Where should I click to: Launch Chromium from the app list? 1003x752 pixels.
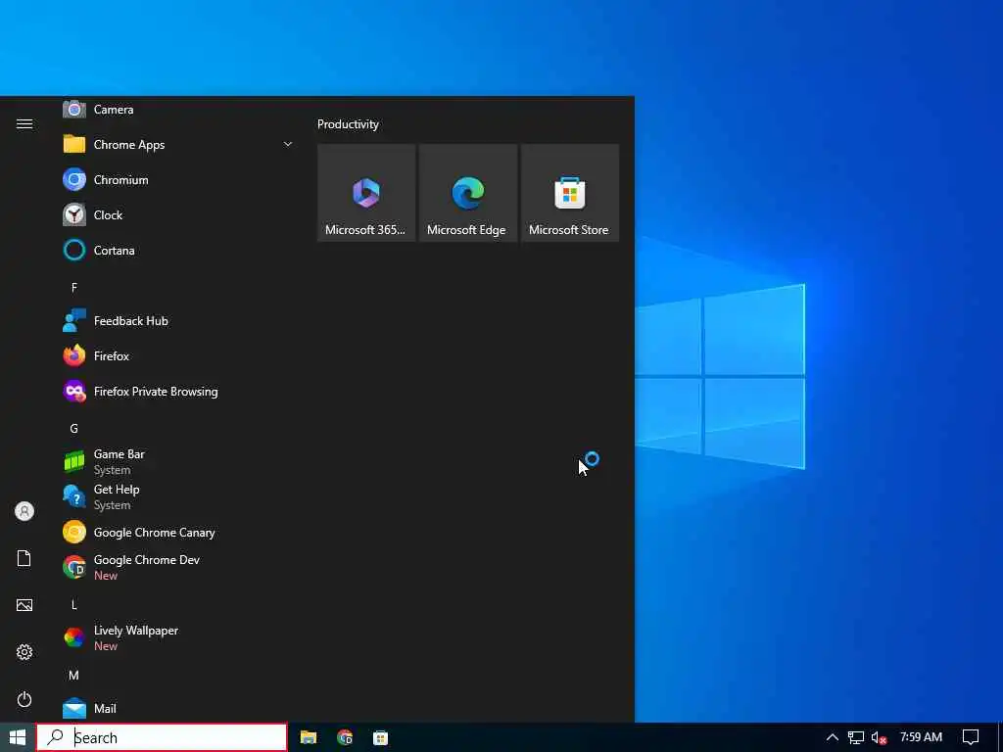176,180
